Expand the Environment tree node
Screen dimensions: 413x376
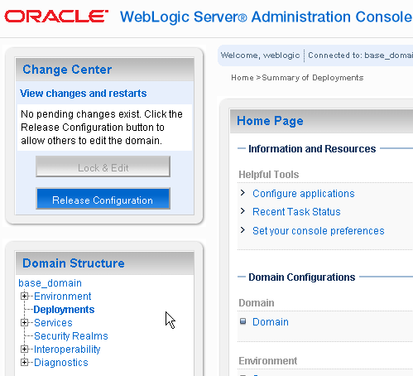point(24,296)
